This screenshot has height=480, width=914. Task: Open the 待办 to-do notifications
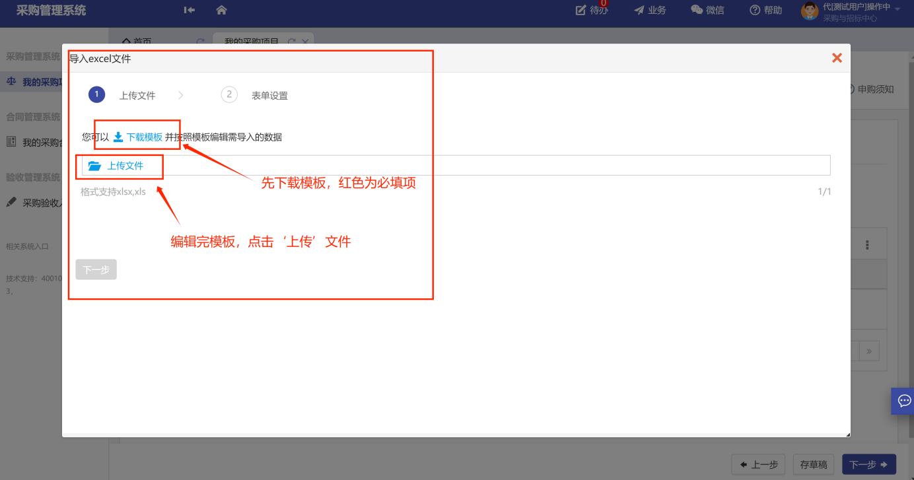pos(591,10)
